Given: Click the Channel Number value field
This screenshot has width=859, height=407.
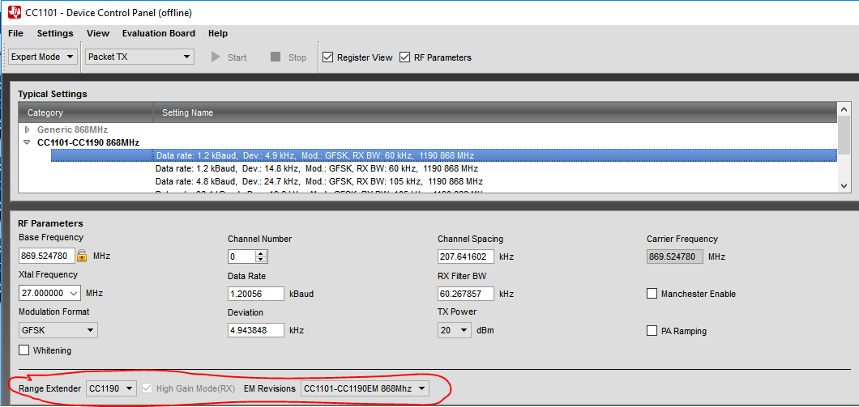Looking at the screenshot, I should click(x=241, y=256).
